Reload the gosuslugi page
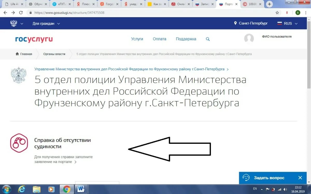This screenshot has height=194, width=311. pos(21,12)
